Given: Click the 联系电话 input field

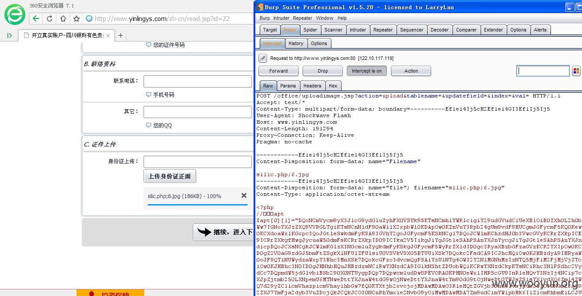Looking at the screenshot, I should click(198, 81).
